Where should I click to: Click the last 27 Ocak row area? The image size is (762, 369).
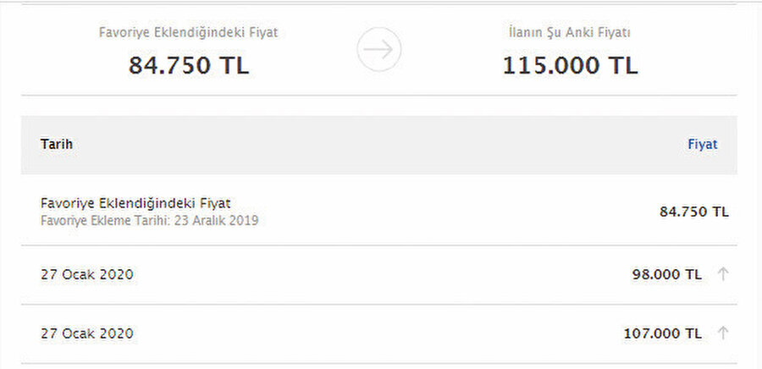pyautogui.click(x=379, y=333)
